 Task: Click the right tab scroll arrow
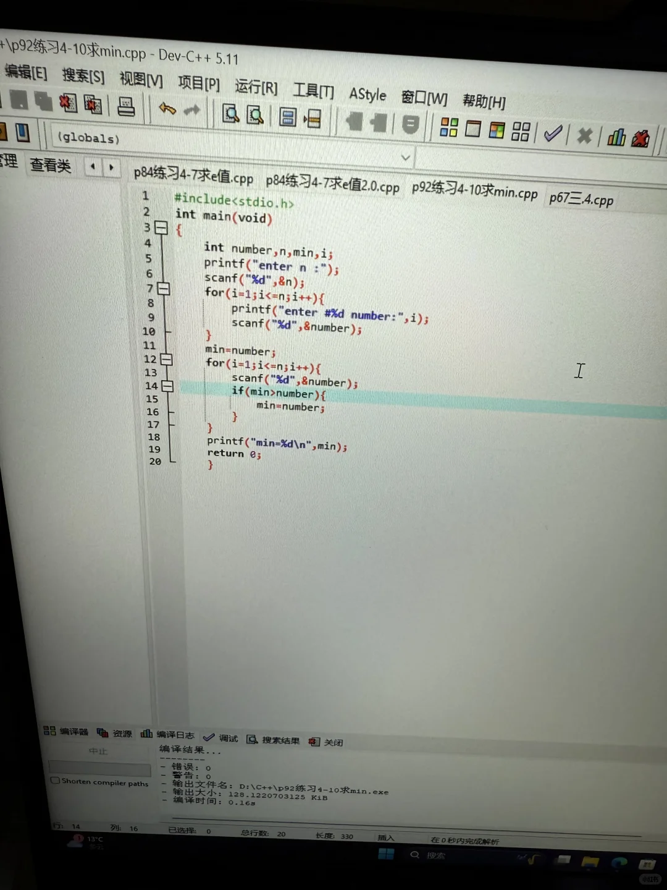pos(111,167)
